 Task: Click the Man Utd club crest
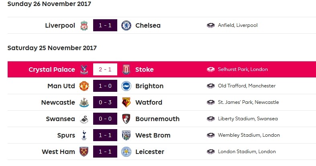coord(84,86)
